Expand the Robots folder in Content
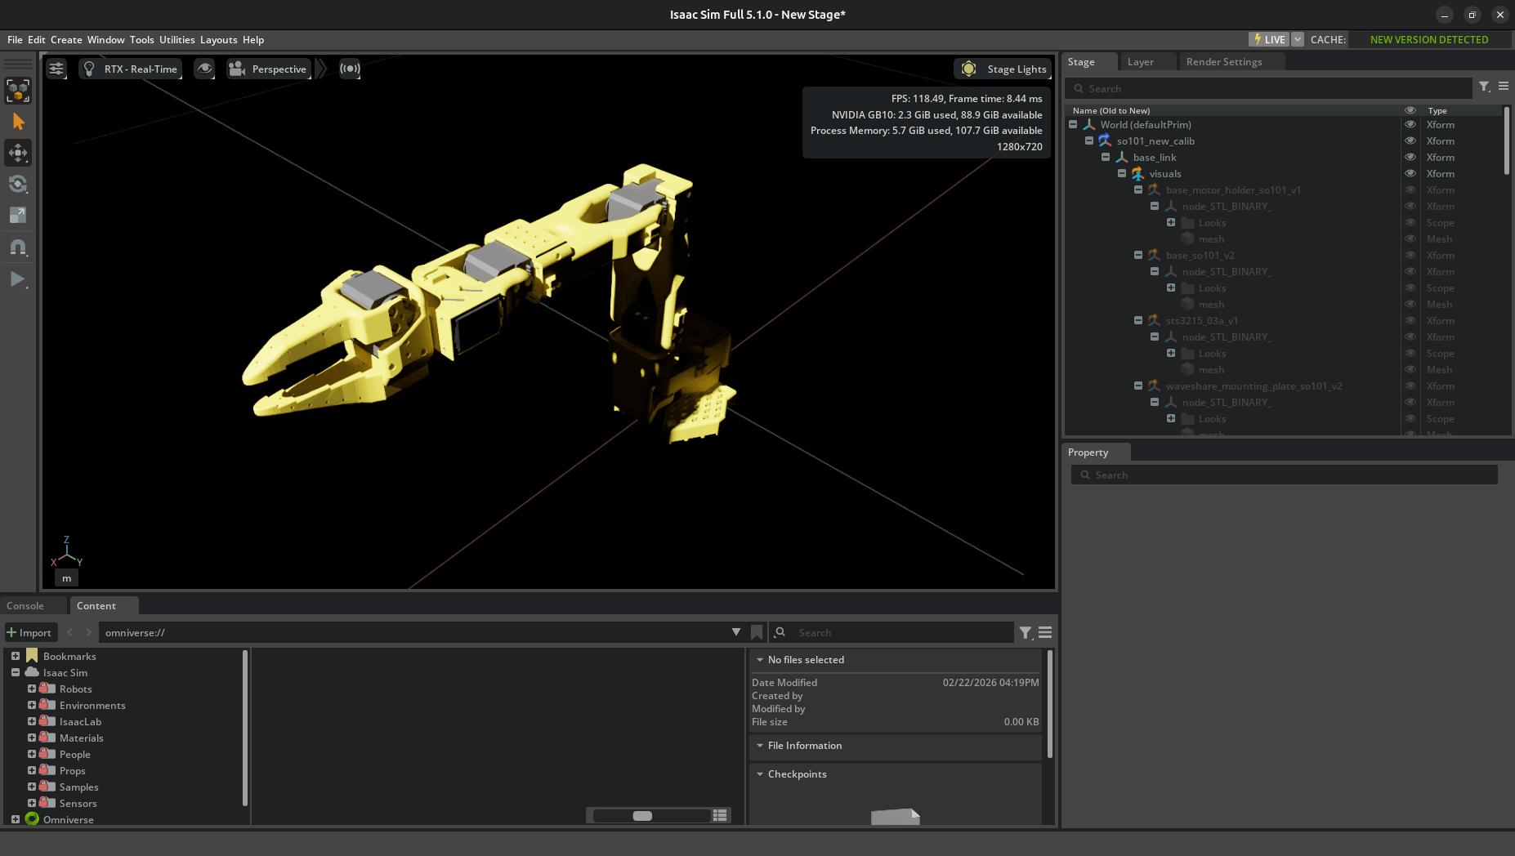Viewport: 1515px width, 856px height. pos(32,689)
